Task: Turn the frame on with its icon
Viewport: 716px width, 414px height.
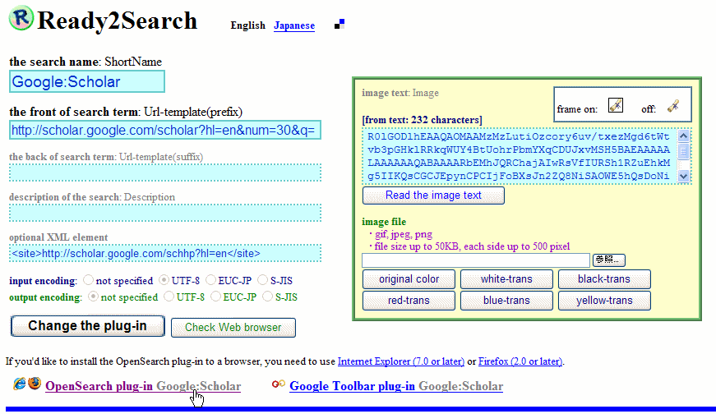Action: [616, 105]
